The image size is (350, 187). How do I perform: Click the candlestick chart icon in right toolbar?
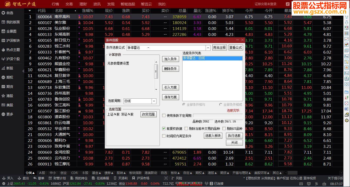(347, 45)
